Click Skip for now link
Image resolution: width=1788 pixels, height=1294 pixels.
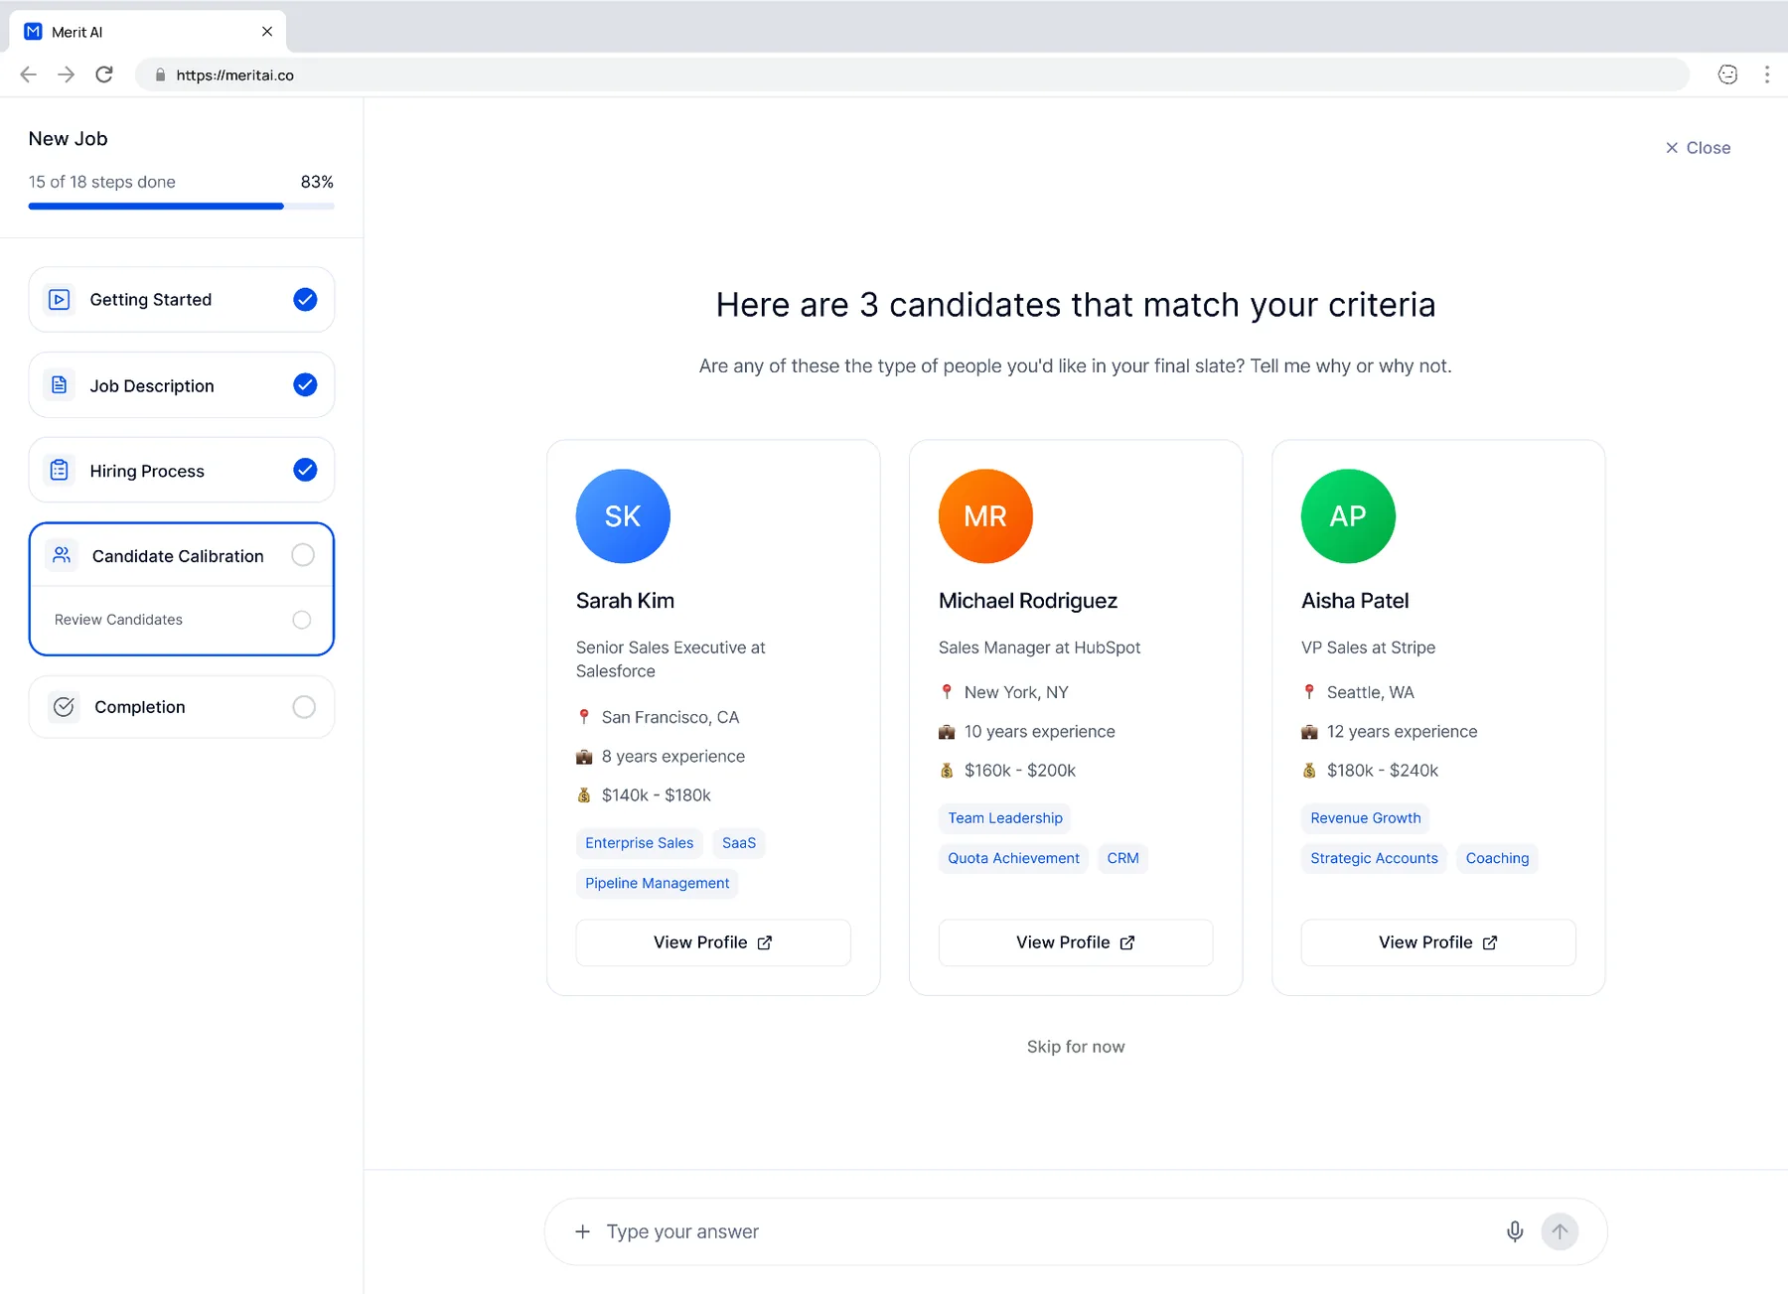coord(1076,1047)
